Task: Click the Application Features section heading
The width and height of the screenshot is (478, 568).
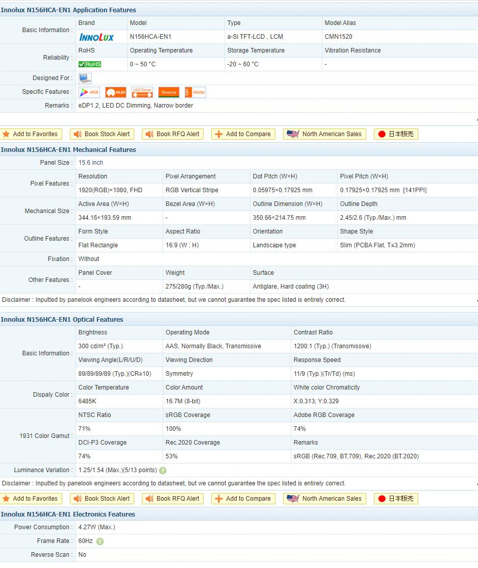Action: tap(68, 10)
